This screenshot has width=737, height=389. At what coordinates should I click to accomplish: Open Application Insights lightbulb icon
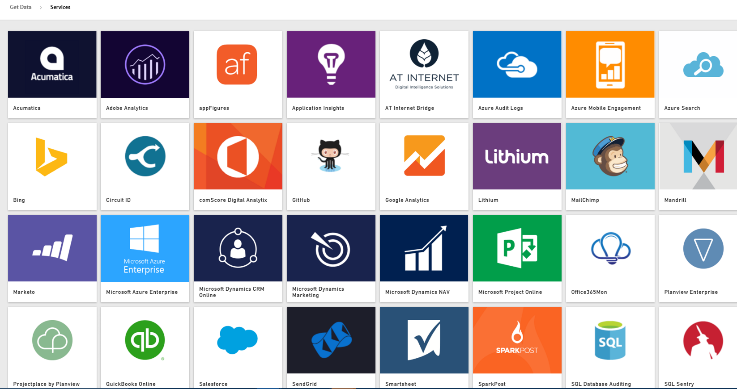pos(331,64)
